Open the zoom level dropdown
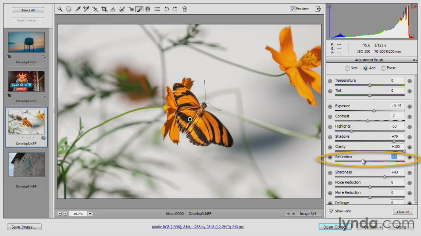The width and height of the screenshot is (421, 236). [90, 214]
